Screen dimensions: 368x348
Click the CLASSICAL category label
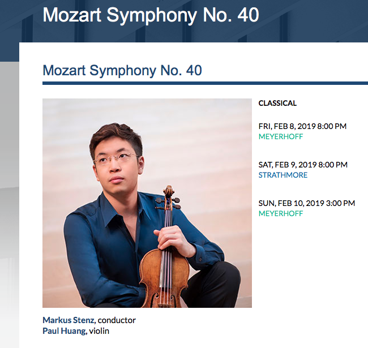point(277,103)
